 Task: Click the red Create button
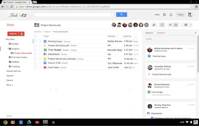(13, 34)
